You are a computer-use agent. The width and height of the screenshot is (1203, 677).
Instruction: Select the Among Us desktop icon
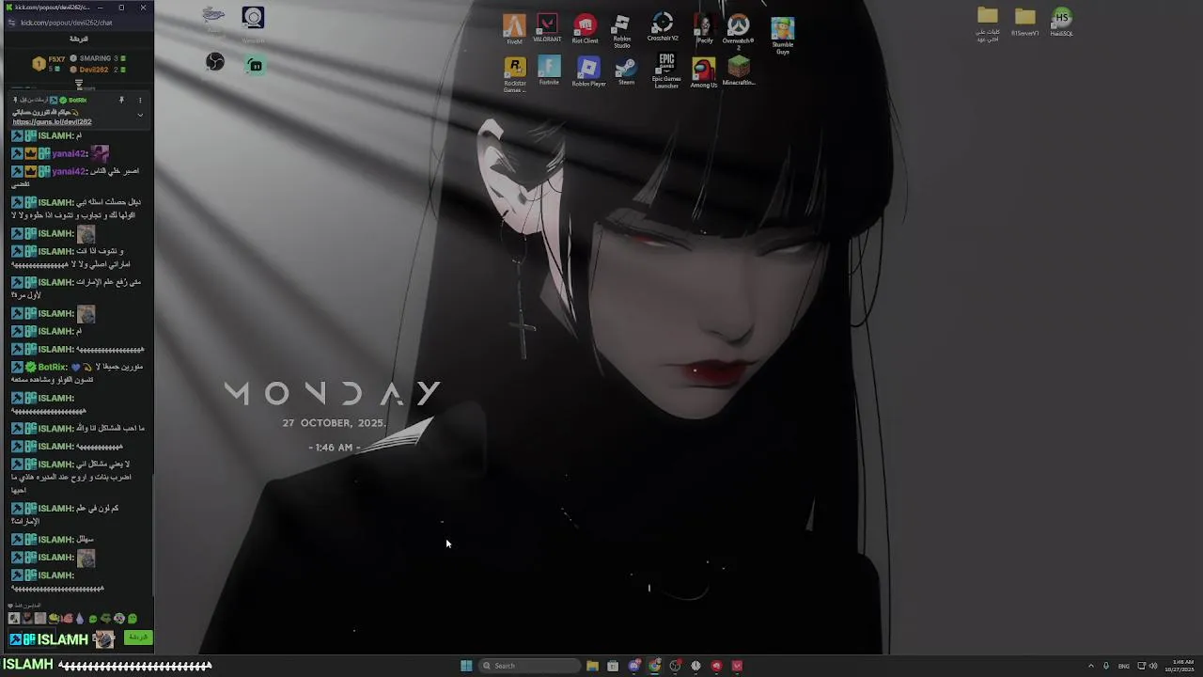pos(703,73)
